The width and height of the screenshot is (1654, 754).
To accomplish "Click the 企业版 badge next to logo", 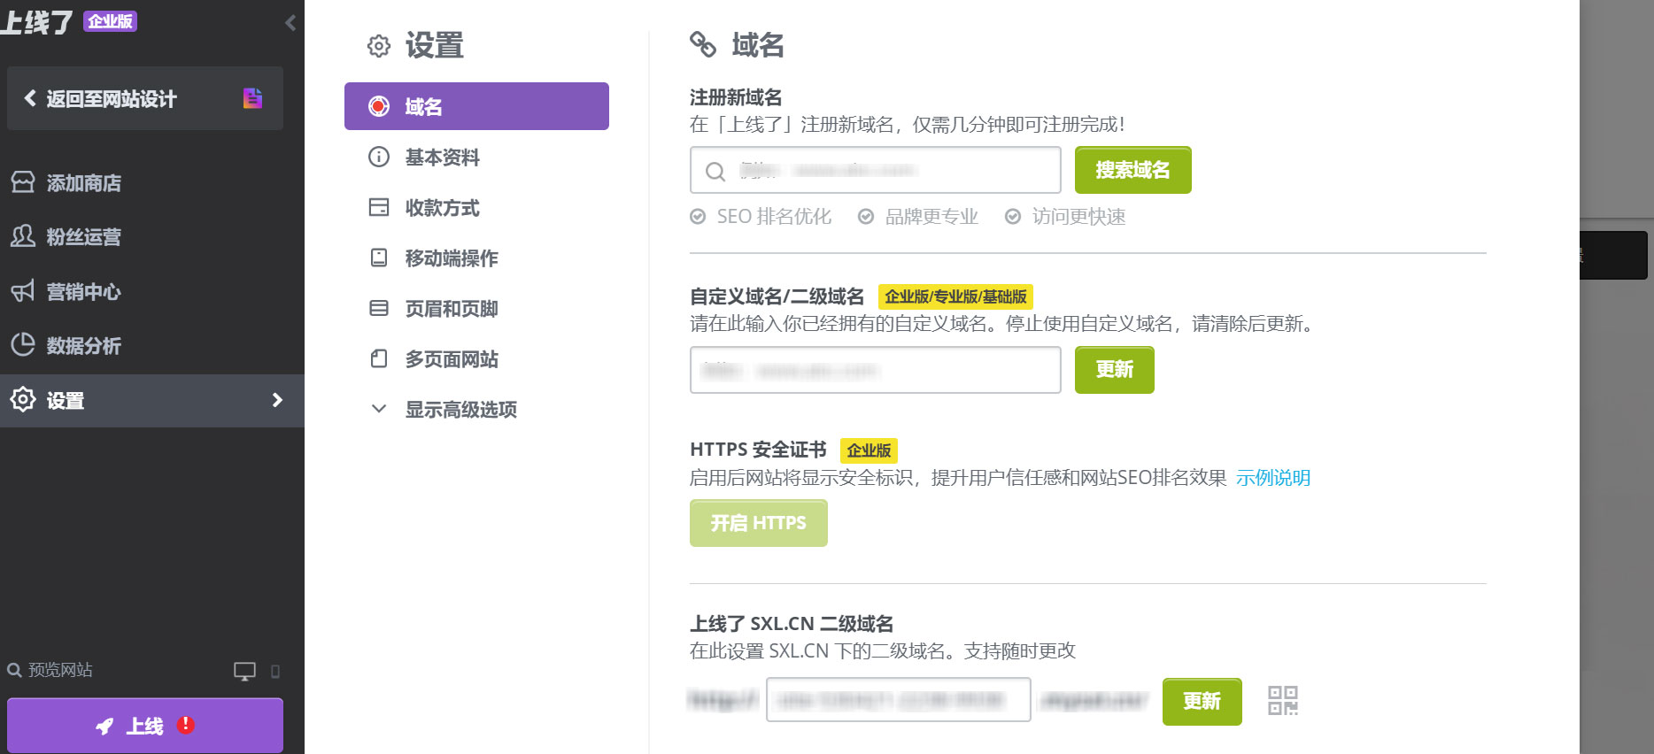I will point(111,21).
